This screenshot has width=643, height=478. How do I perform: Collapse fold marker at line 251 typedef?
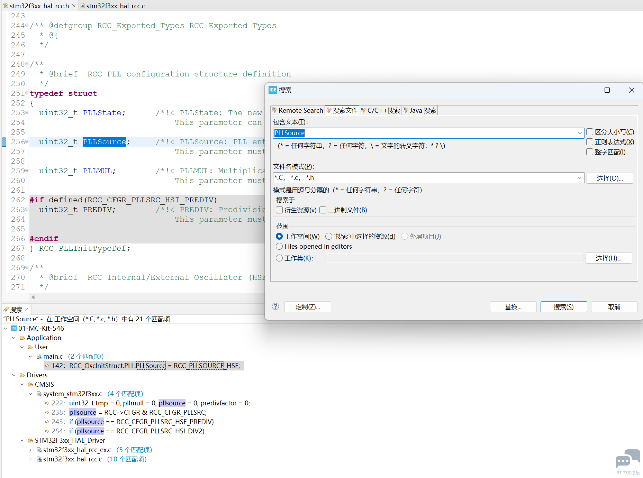27,93
